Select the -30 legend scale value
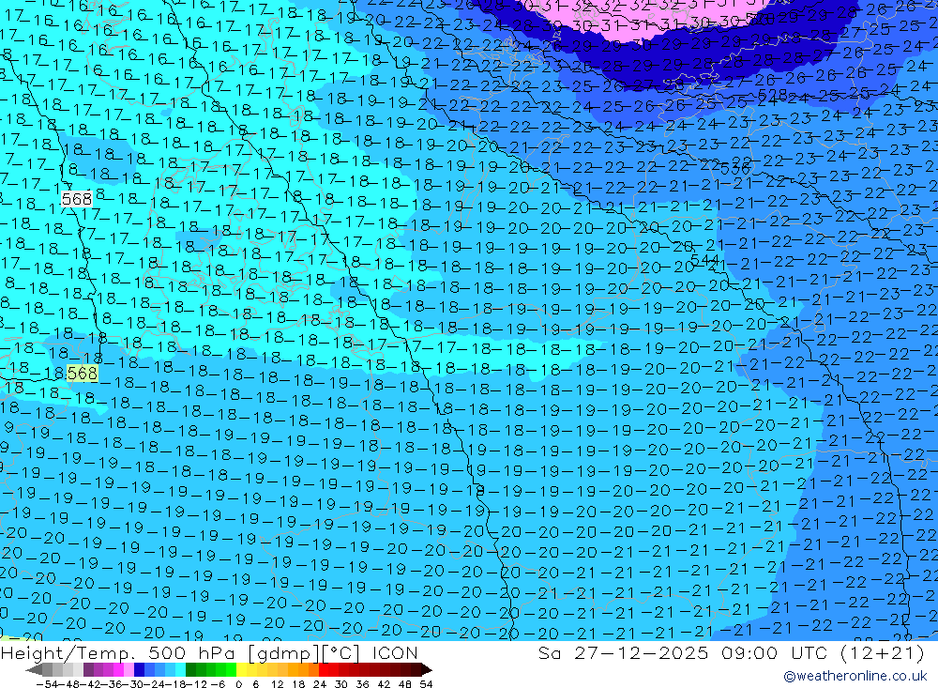Viewport: 938px width, 688px height. click(x=134, y=684)
